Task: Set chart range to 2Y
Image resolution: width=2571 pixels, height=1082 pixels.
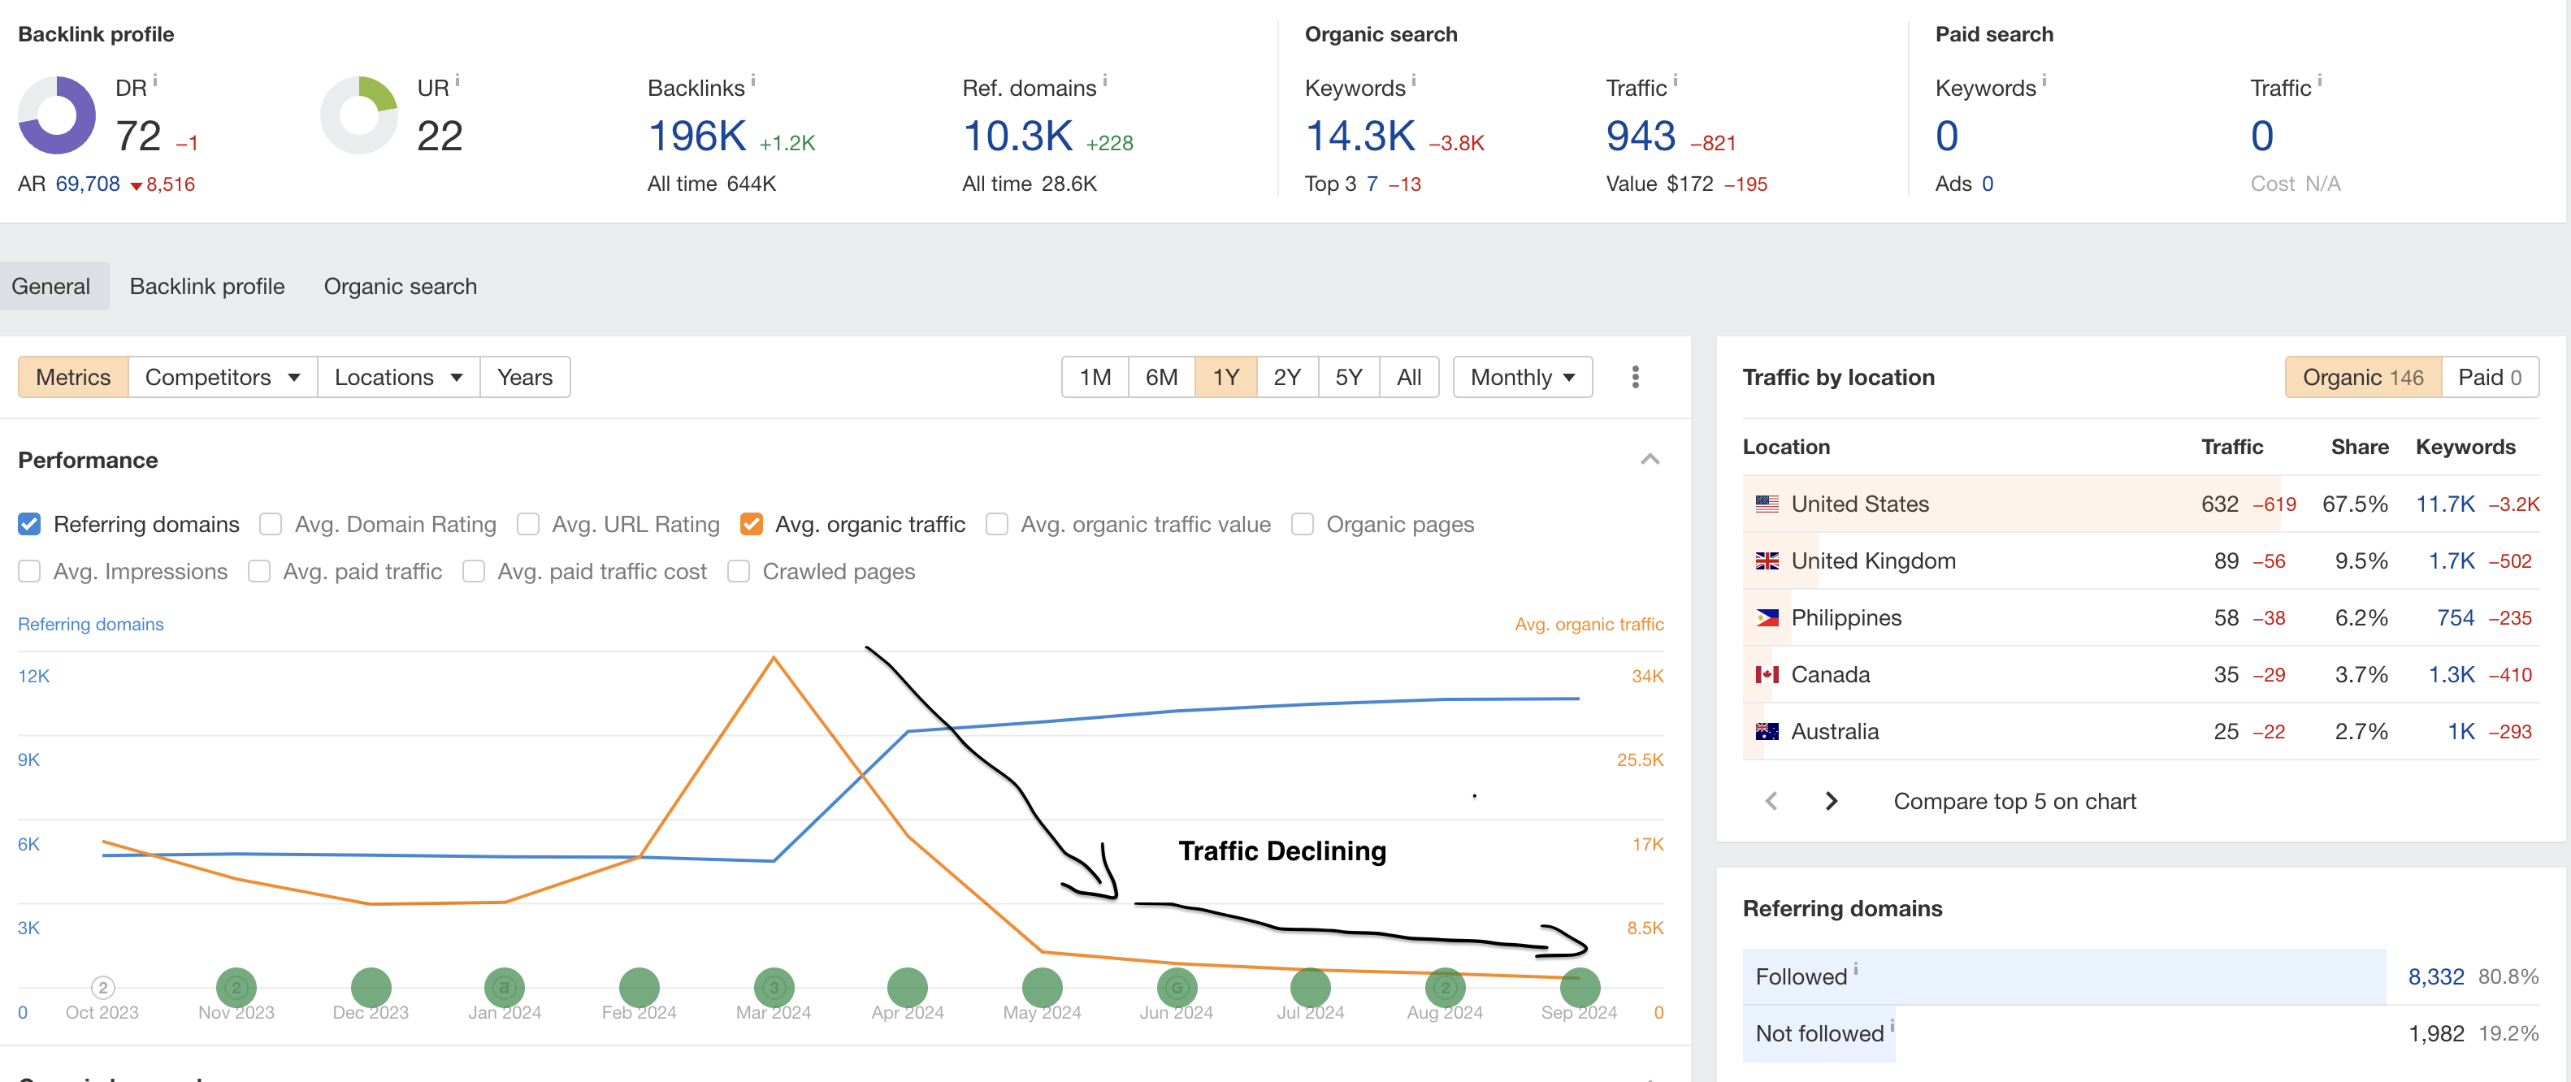Action: click(x=1287, y=377)
